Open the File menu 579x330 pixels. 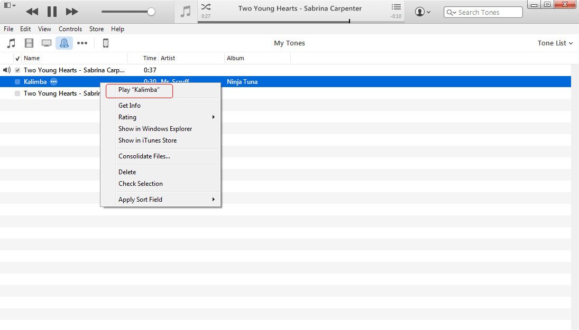(8, 29)
